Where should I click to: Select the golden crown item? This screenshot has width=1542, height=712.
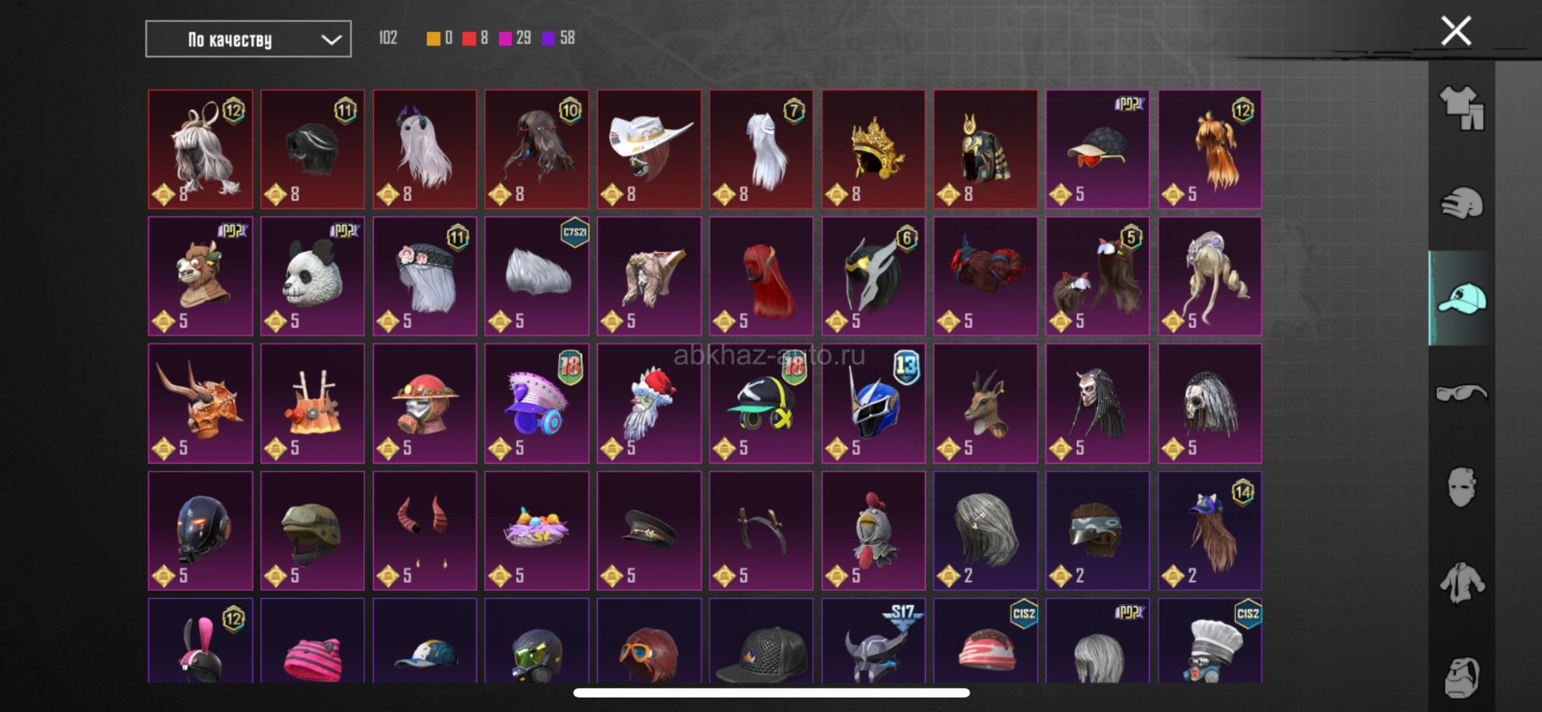(x=873, y=149)
